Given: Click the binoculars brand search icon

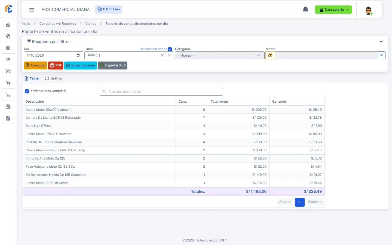Looking at the screenshot, I should [270, 55].
